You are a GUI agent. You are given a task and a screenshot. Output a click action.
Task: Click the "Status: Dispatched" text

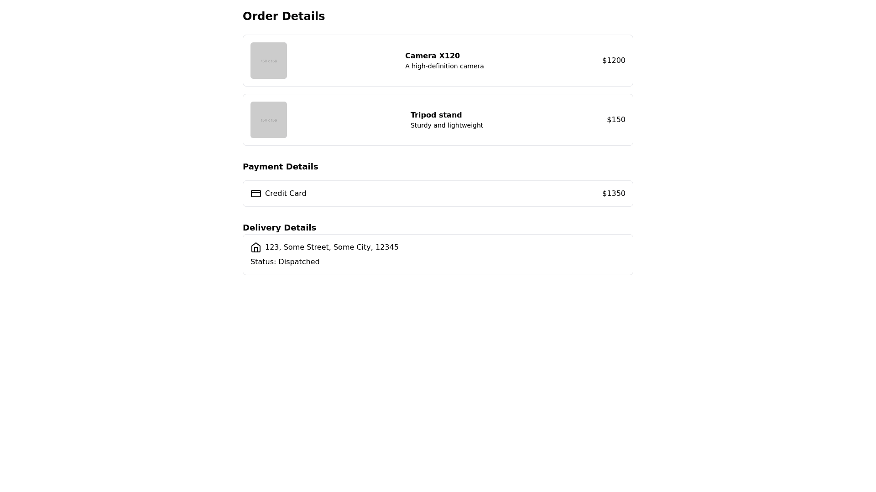(x=285, y=262)
